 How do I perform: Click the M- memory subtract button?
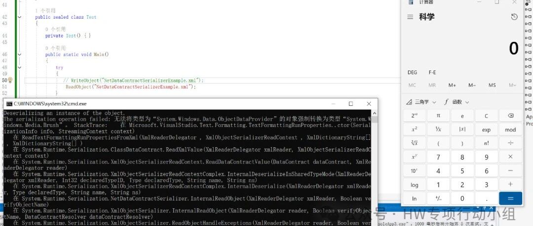click(472, 85)
